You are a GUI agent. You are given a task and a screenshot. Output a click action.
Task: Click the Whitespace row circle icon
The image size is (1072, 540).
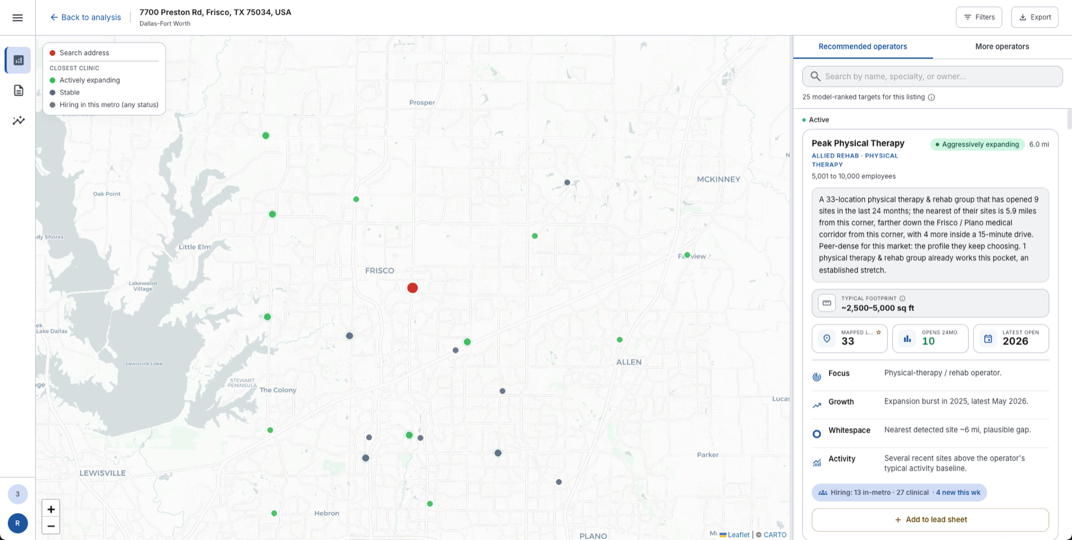click(817, 434)
